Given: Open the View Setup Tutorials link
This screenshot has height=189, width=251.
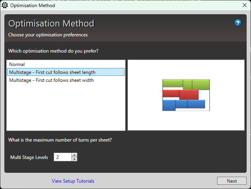Looking at the screenshot, I should [73, 181].
